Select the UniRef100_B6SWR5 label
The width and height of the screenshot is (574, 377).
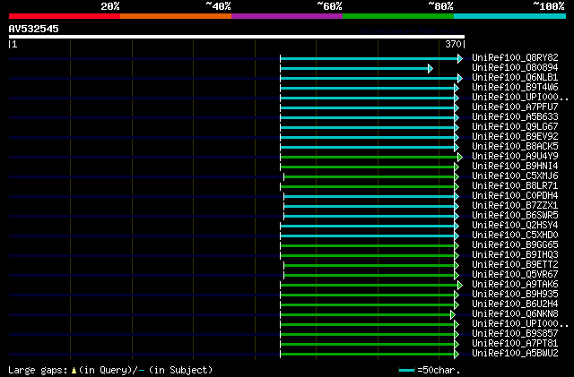click(x=515, y=216)
